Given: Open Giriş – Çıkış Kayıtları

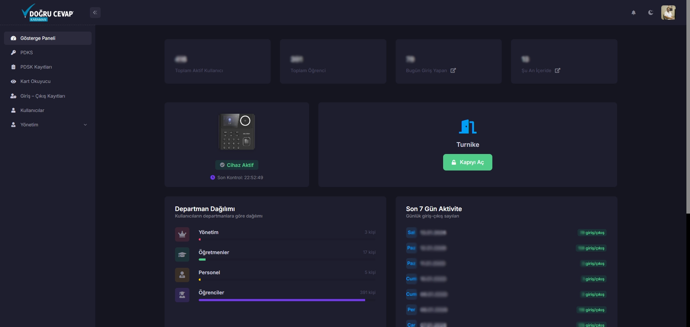Looking at the screenshot, I should pyautogui.click(x=42, y=96).
